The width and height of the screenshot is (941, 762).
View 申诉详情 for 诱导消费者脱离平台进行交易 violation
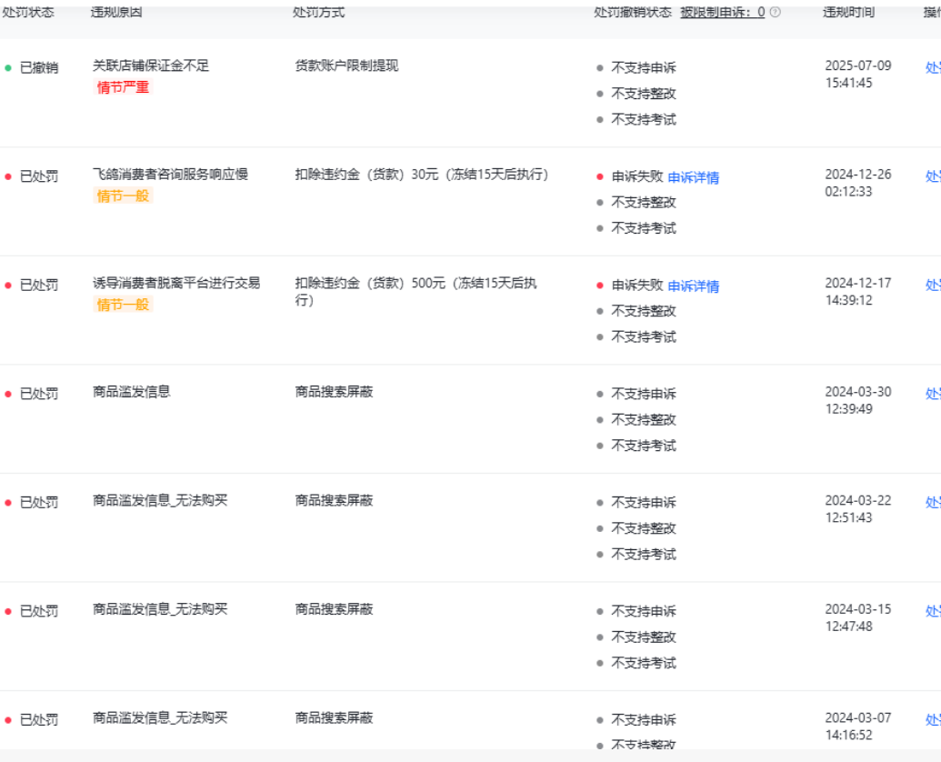coord(693,286)
